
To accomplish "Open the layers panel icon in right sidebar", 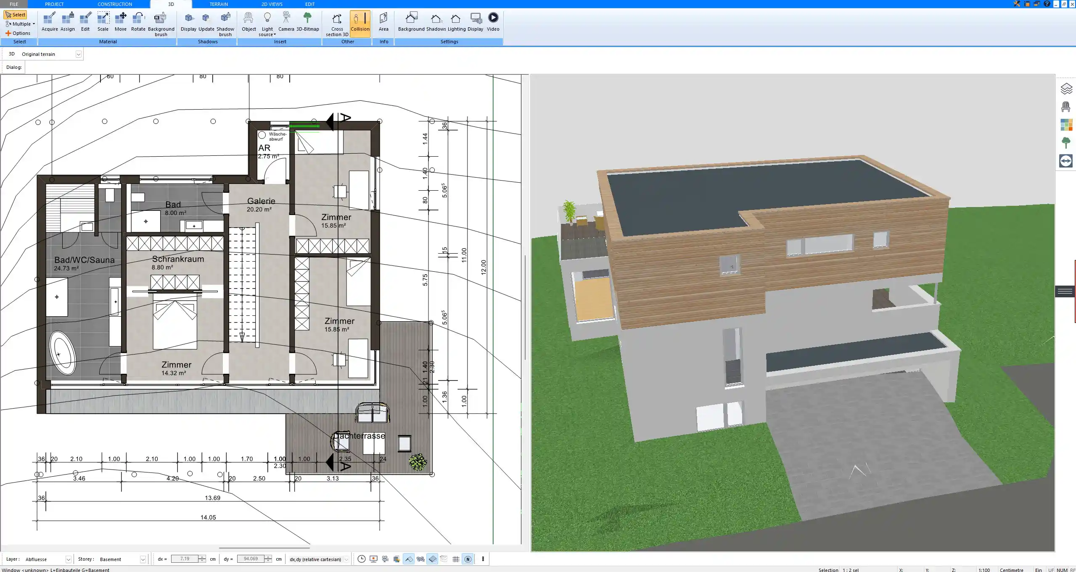I will pos(1066,89).
